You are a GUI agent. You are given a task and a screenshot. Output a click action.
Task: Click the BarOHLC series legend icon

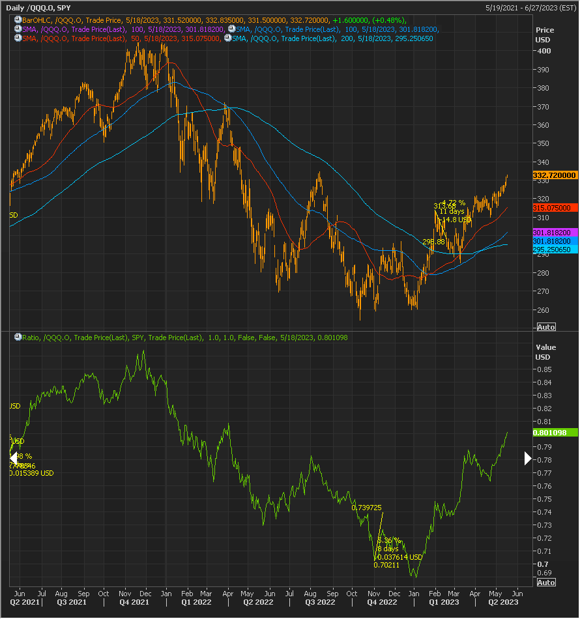pyautogui.click(x=18, y=20)
